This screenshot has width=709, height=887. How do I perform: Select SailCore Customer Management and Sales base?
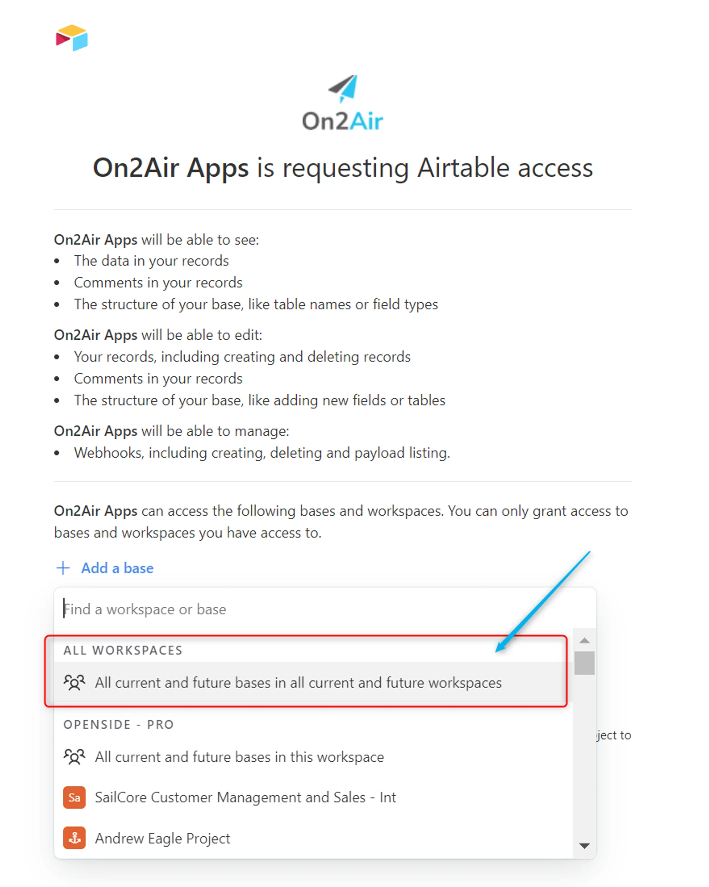pos(245,797)
